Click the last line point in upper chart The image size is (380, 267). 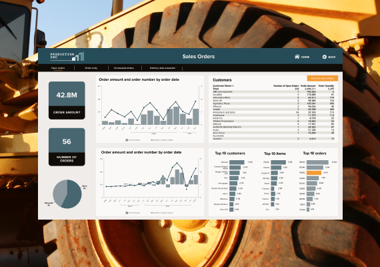[x=195, y=101]
